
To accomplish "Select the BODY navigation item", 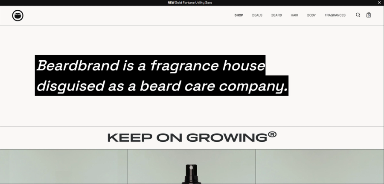I will click(x=311, y=15).
